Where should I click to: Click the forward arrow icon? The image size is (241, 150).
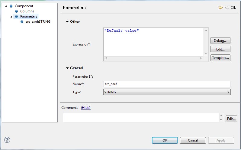click(x=227, y=8)
